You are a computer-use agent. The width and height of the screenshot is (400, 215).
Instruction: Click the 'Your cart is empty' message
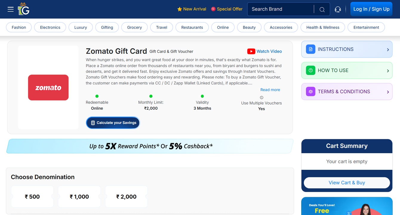coord(347,161)
